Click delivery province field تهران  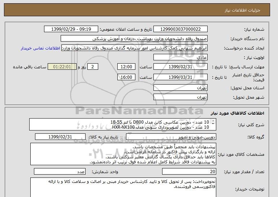coord(180,88)
